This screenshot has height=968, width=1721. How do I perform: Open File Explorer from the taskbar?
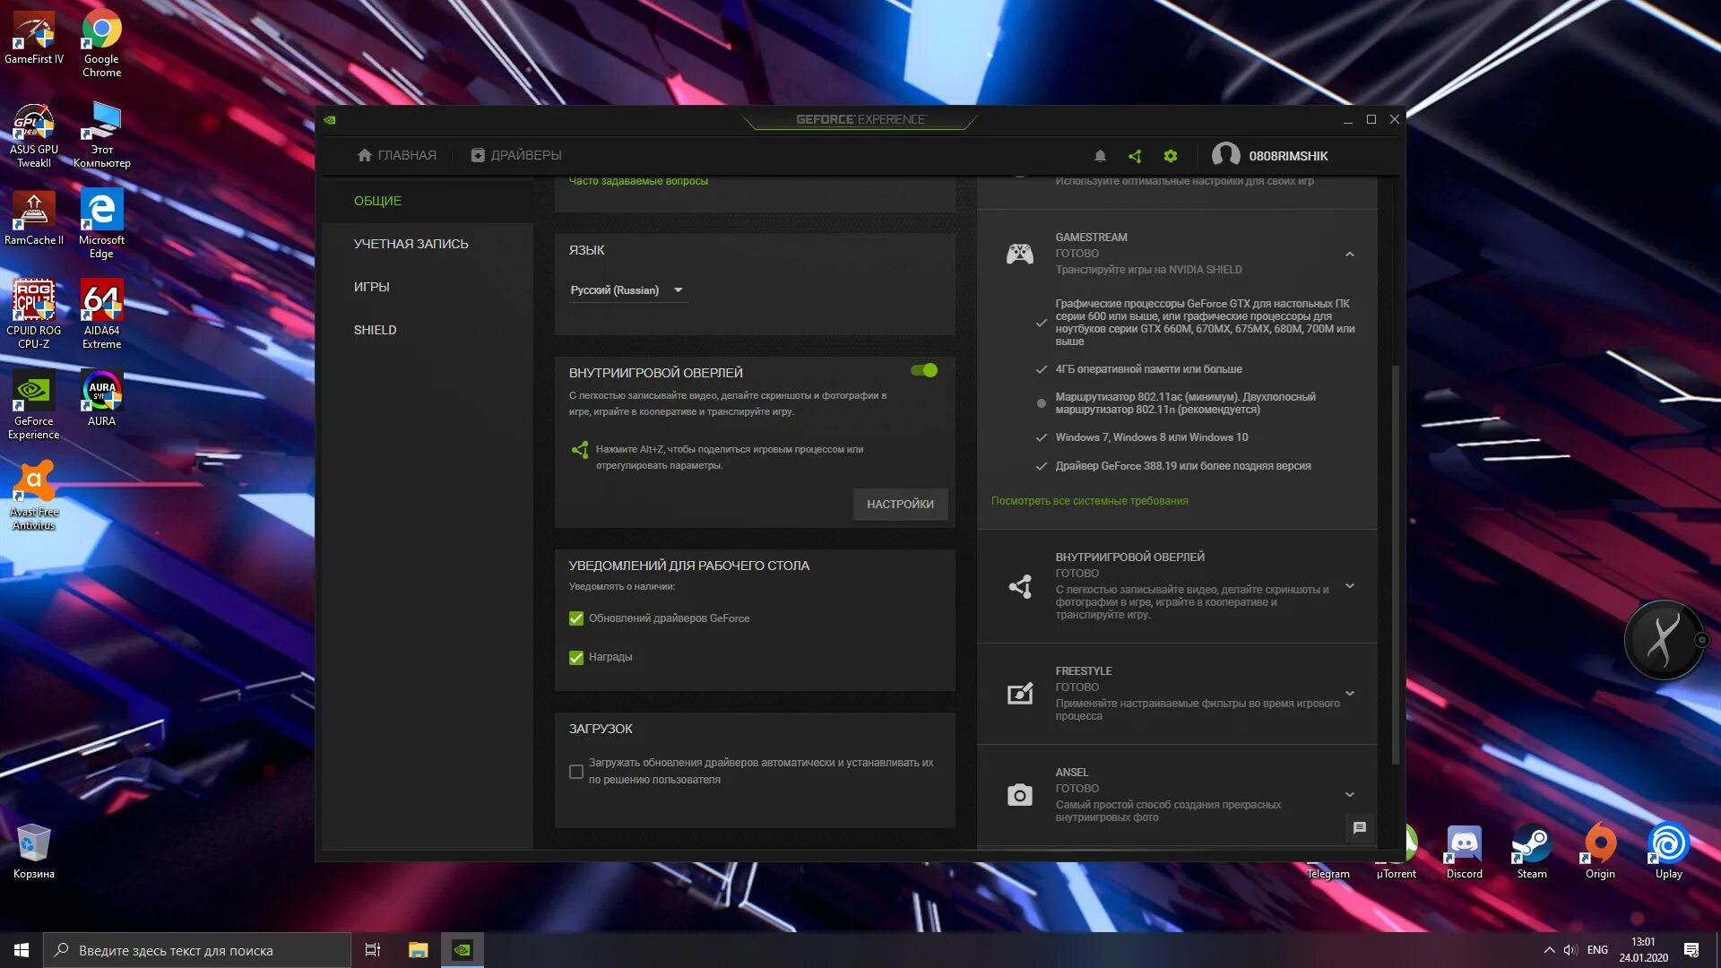click(418, 950)
